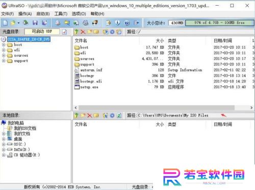Click the Extract icon in image pane toolbar
This screenshot has width=255, height=190.
(106, 32)
